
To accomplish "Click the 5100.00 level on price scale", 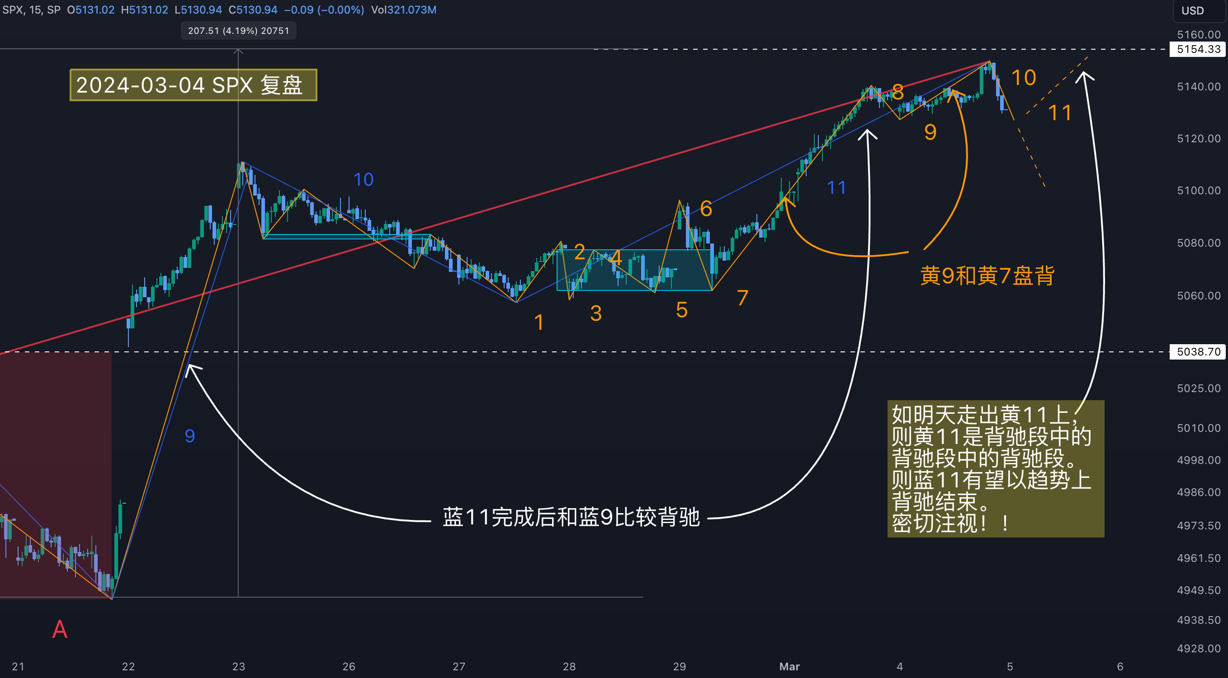I will point(1198,191).
